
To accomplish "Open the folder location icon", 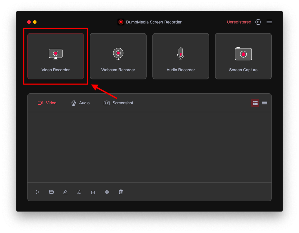I will (51, 192).
